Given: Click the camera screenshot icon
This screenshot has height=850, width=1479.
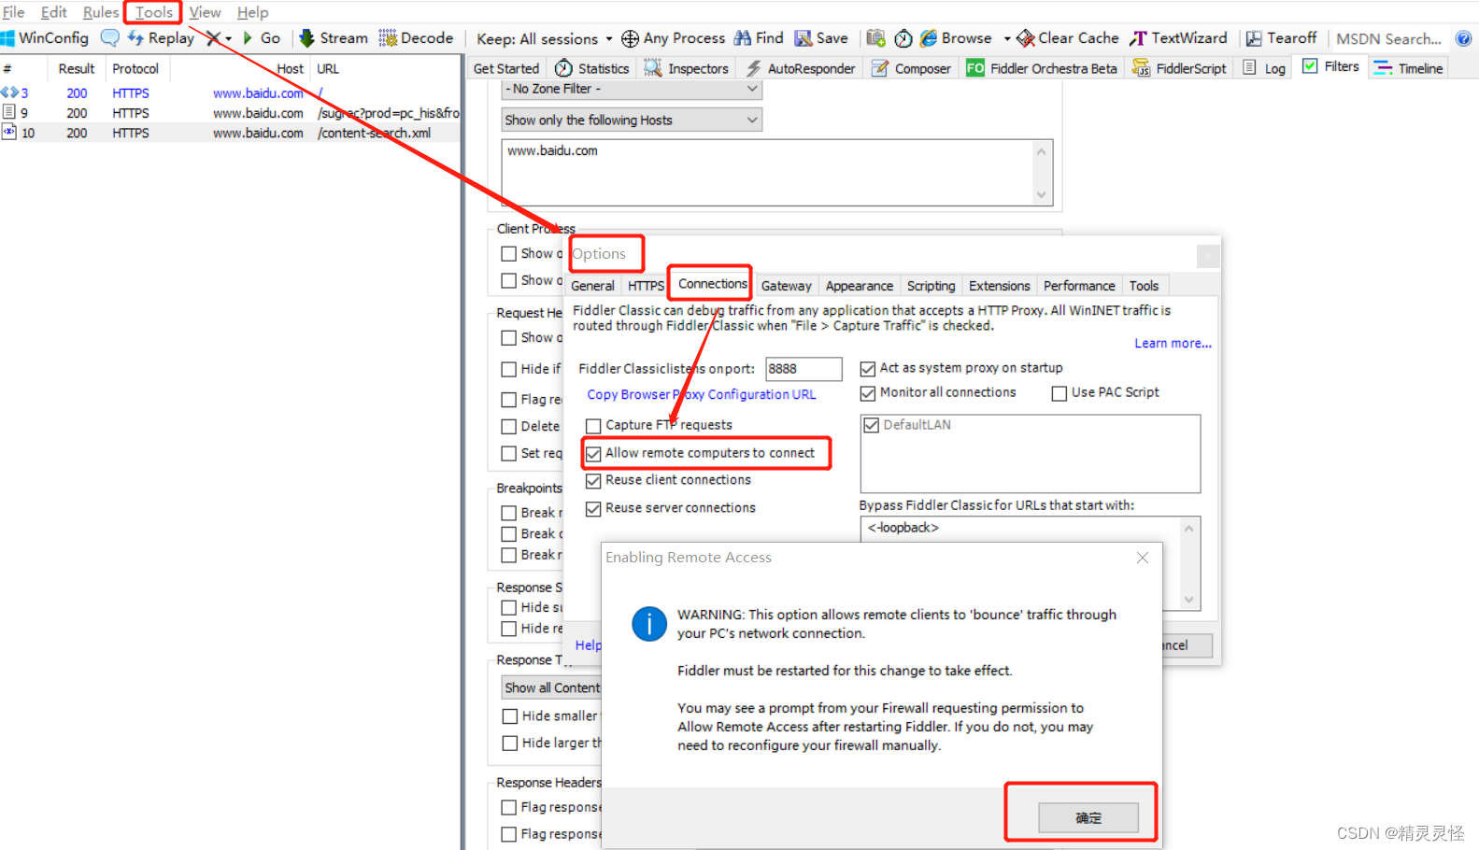Looking at the screenshot, I should pos(875,38).
